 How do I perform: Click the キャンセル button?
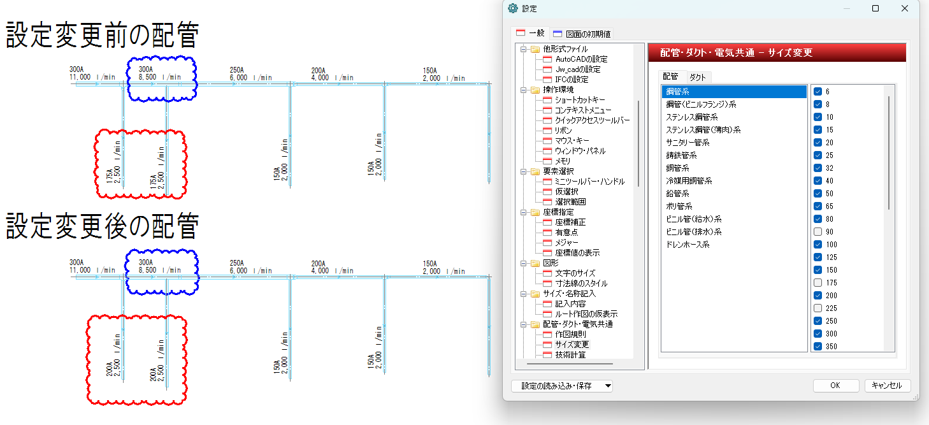(x=887, y=386)
